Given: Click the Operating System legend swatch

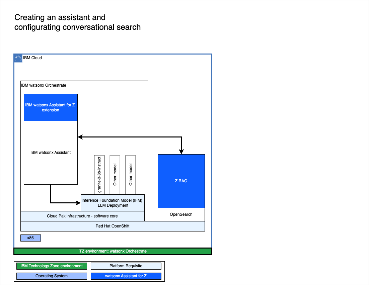Looking at the screenshot, I should (x=52, y=276).
